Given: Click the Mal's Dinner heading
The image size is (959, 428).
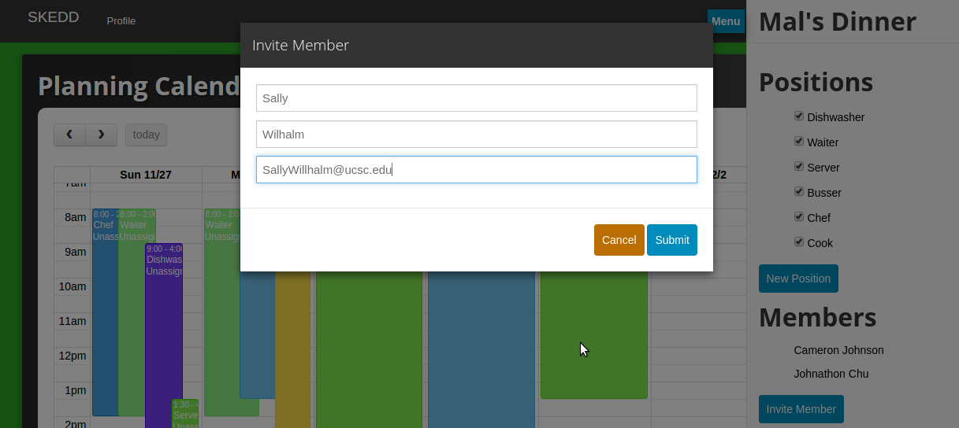Looking at the screenshot, I should (838, 22).
